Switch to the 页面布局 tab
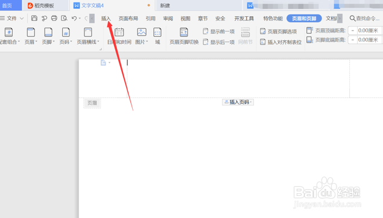383x218 pixels. point(128,19)
